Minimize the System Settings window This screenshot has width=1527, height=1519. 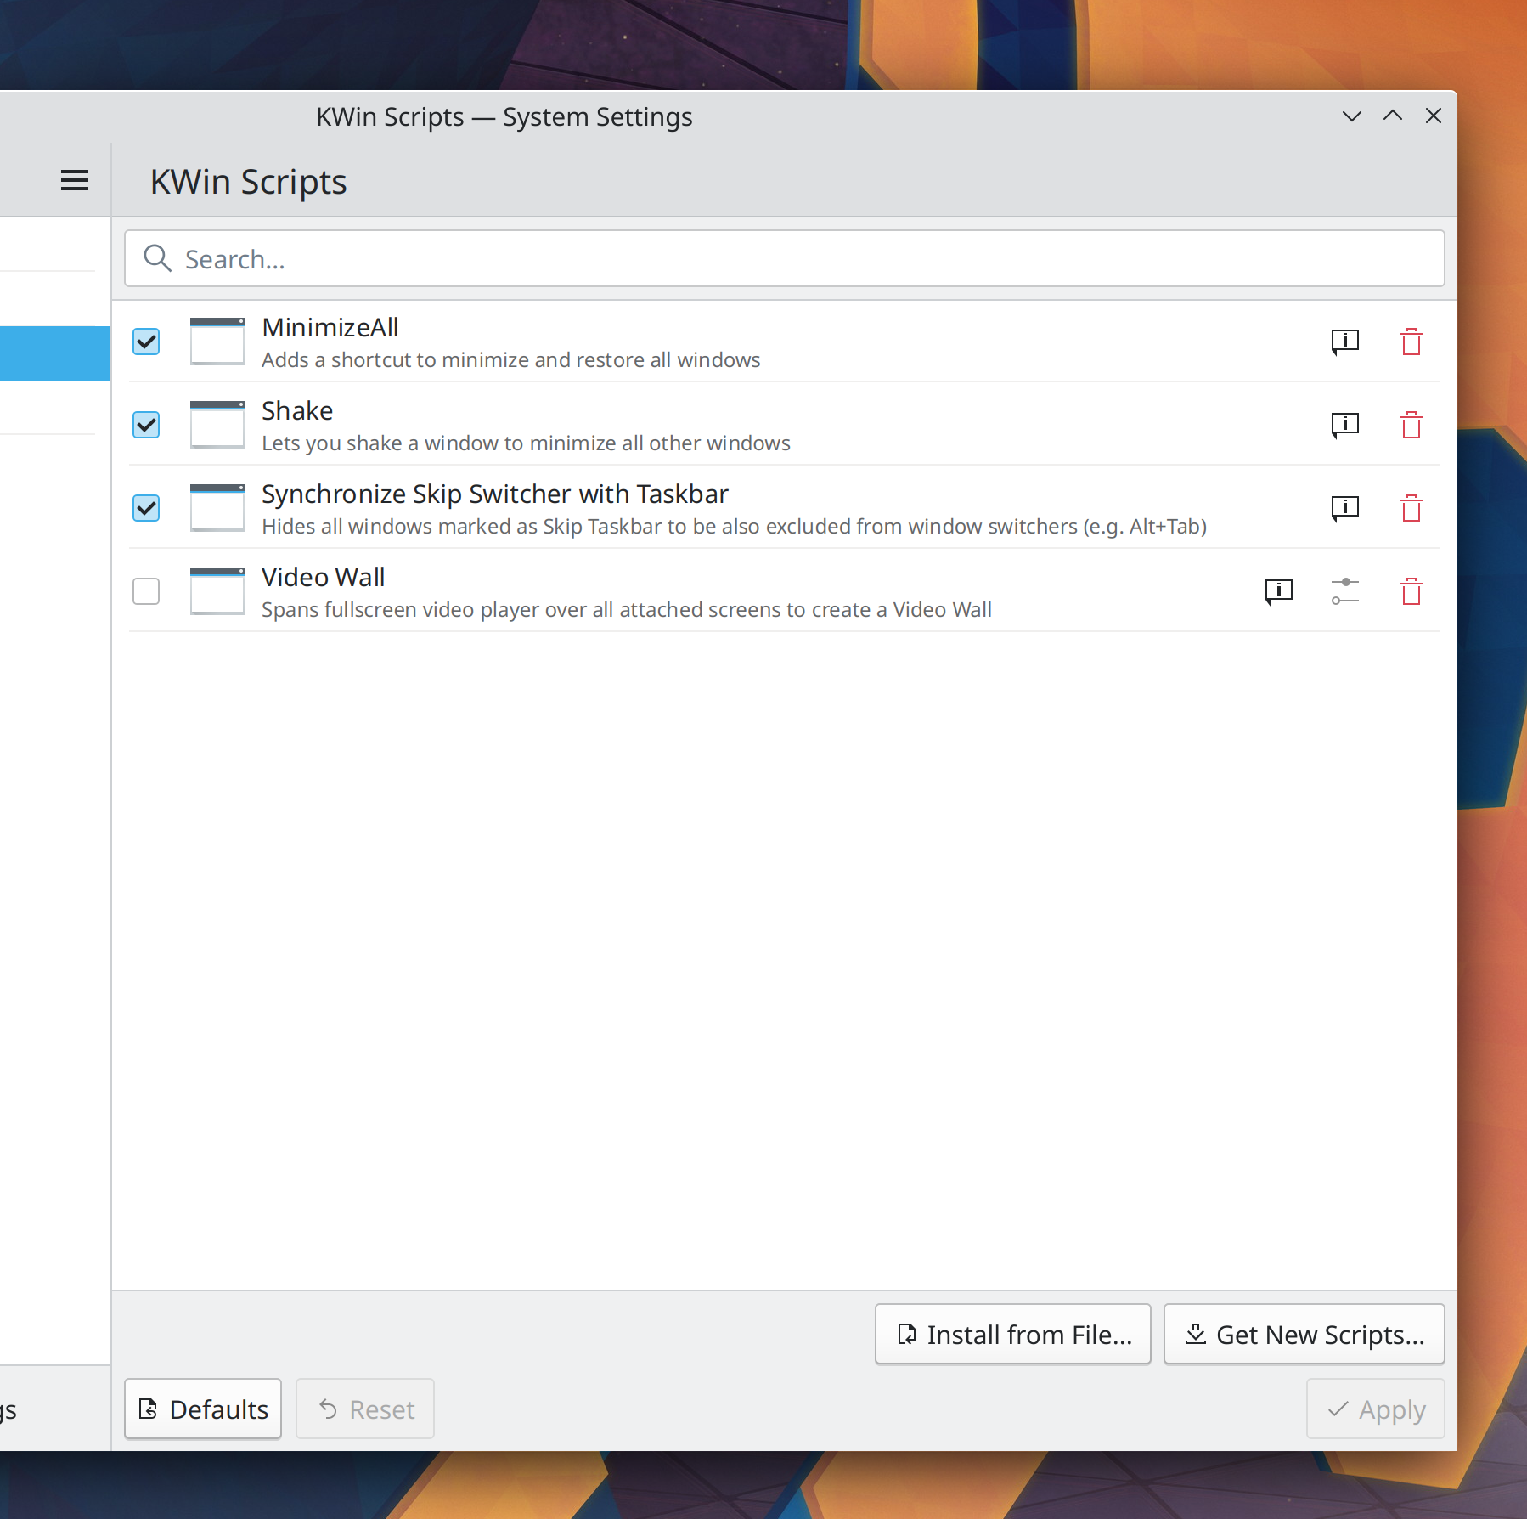pos(1351,116)
